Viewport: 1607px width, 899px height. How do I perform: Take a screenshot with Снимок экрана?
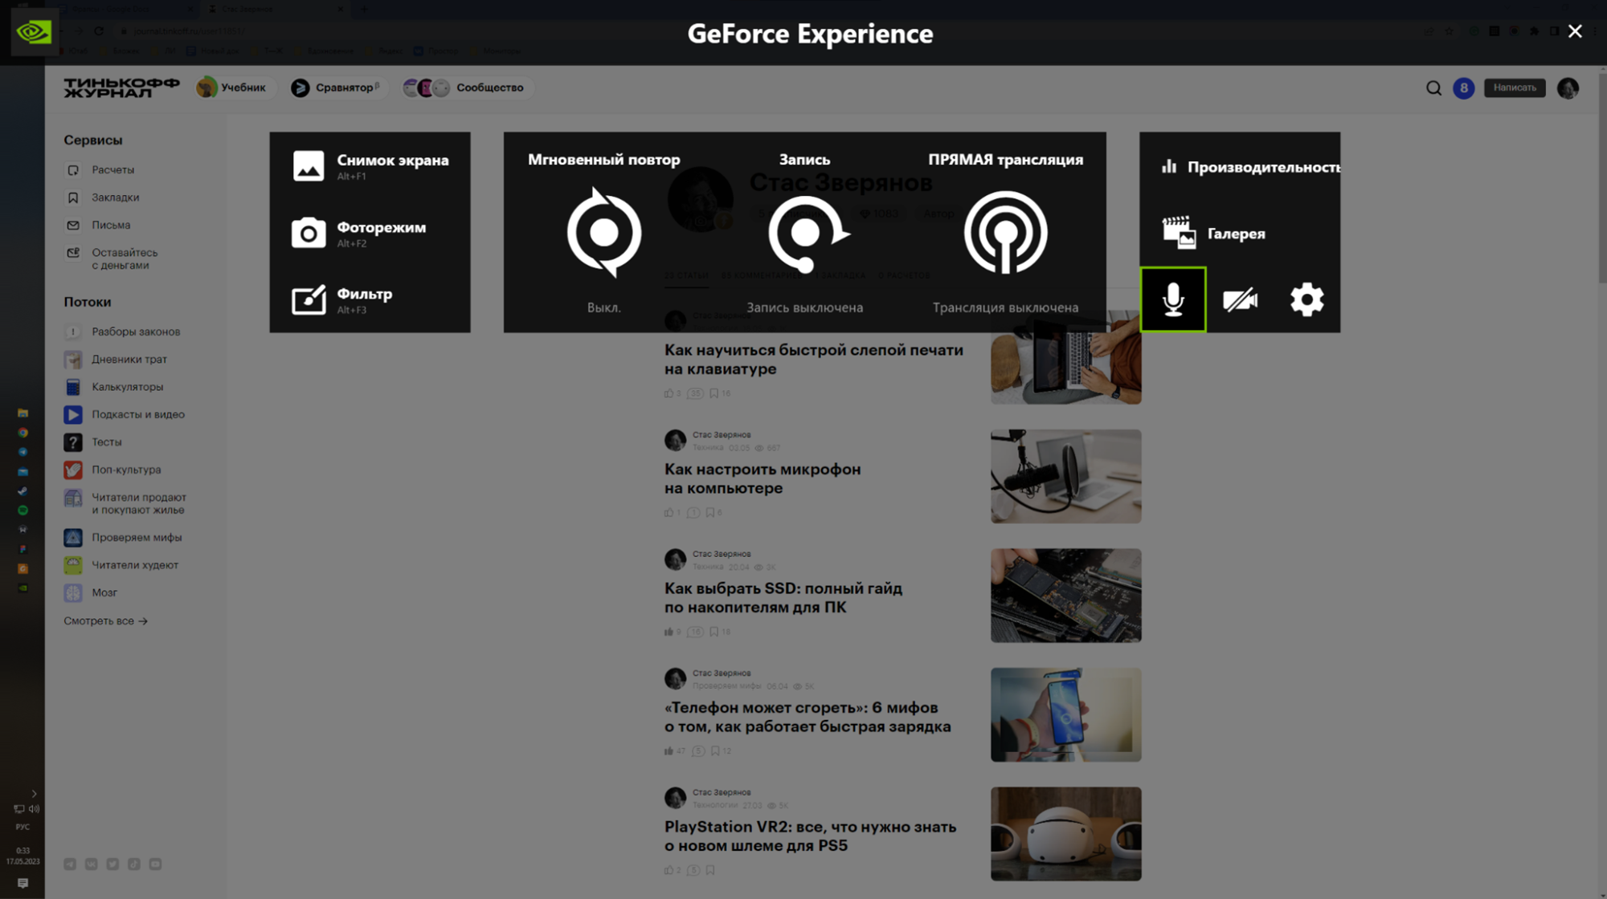pos(370,166)
